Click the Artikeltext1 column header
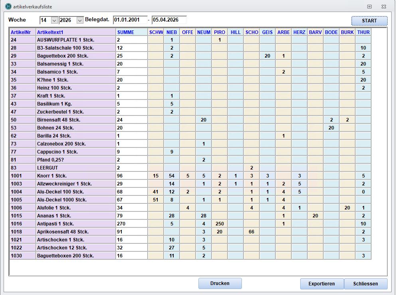Screen dimensions: 396x295 [75, 32]
